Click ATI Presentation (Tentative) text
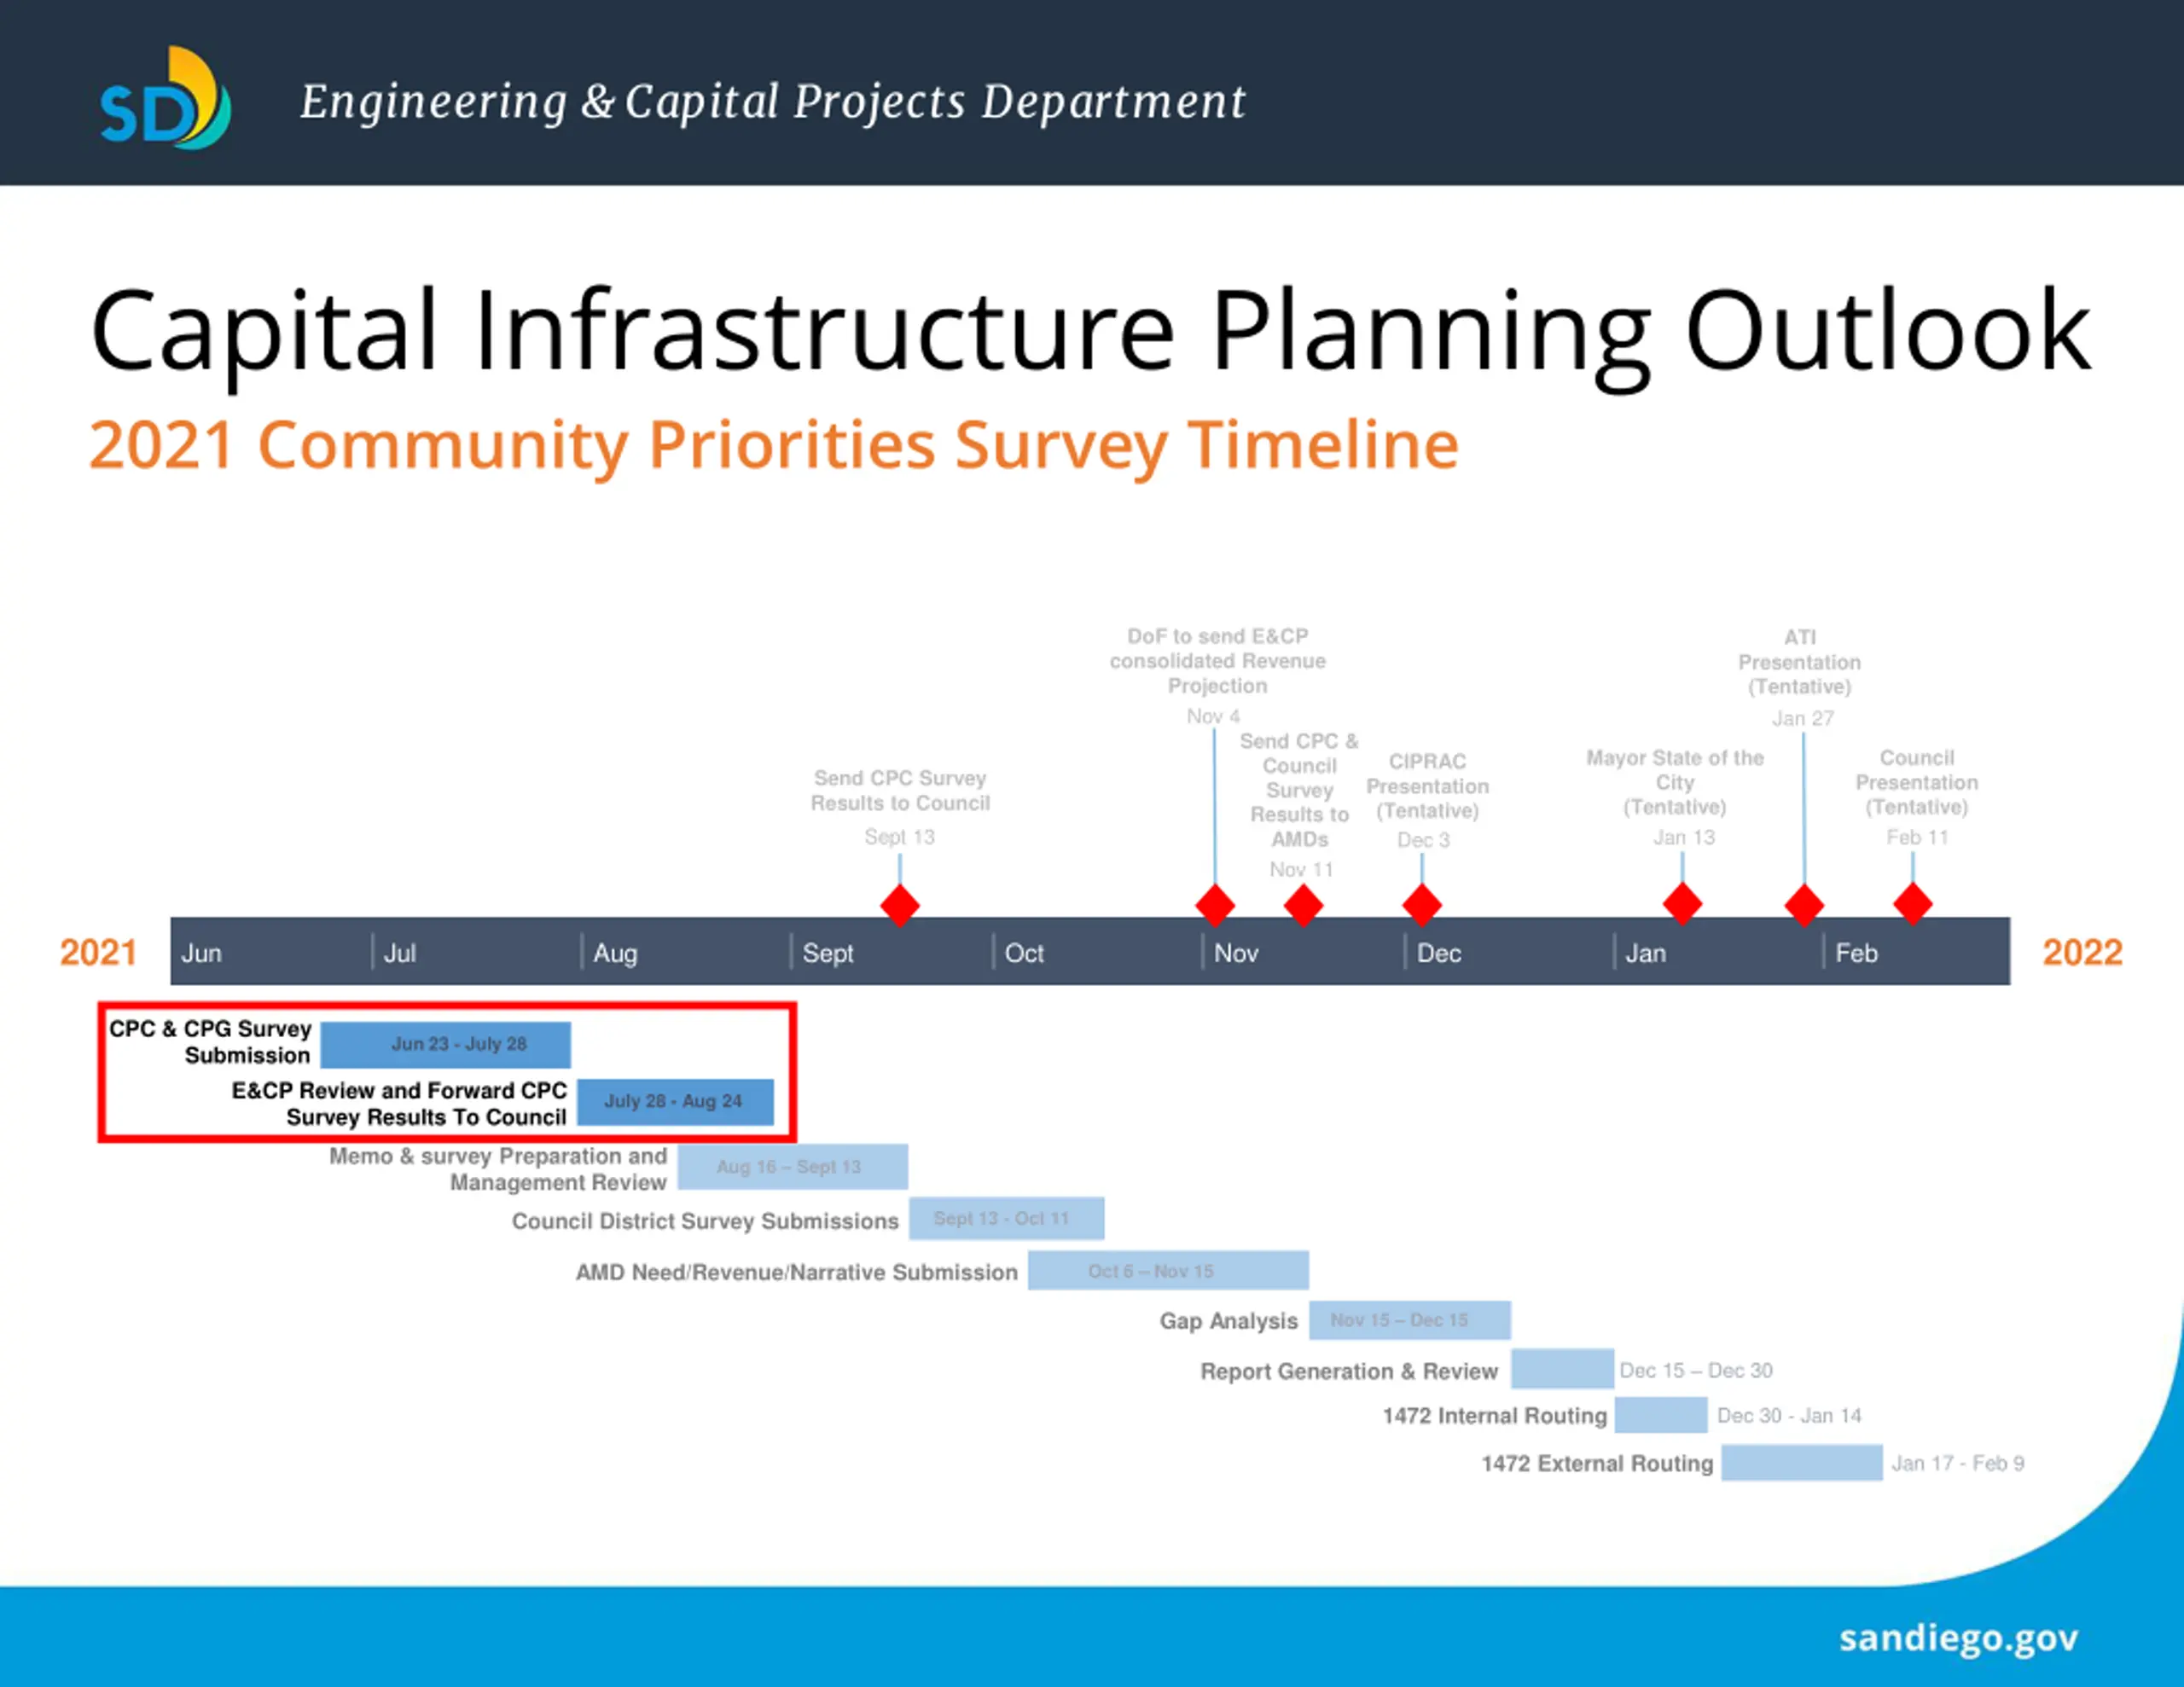 1799,662
